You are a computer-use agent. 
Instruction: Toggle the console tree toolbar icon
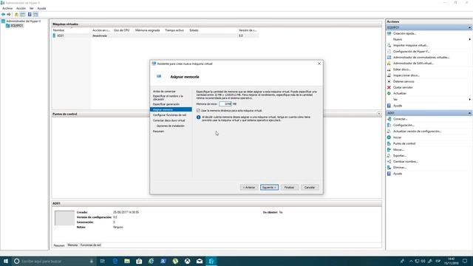pyautogui.click(x=23, y=15)
